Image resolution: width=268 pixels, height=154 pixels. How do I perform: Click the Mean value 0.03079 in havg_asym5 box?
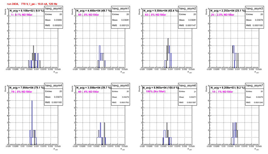pyautogui.click(x=126, y=97)
